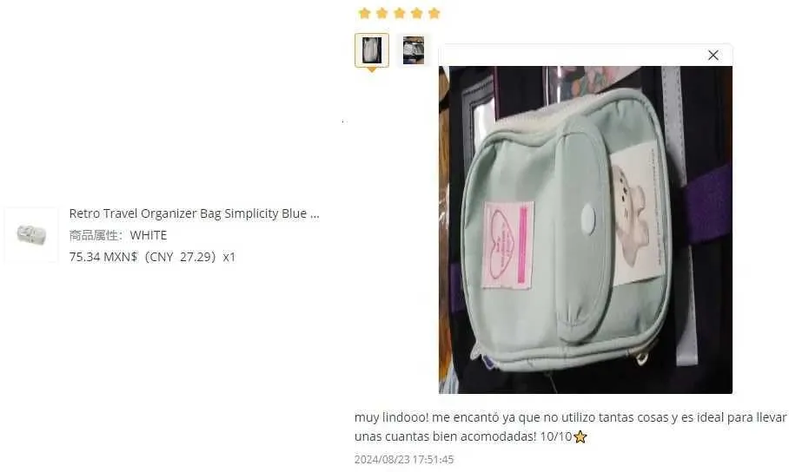The width and height of the screenshot is (789, 472).
Task: Close the enlarged review photo
Action: click(x=713, y=56)
